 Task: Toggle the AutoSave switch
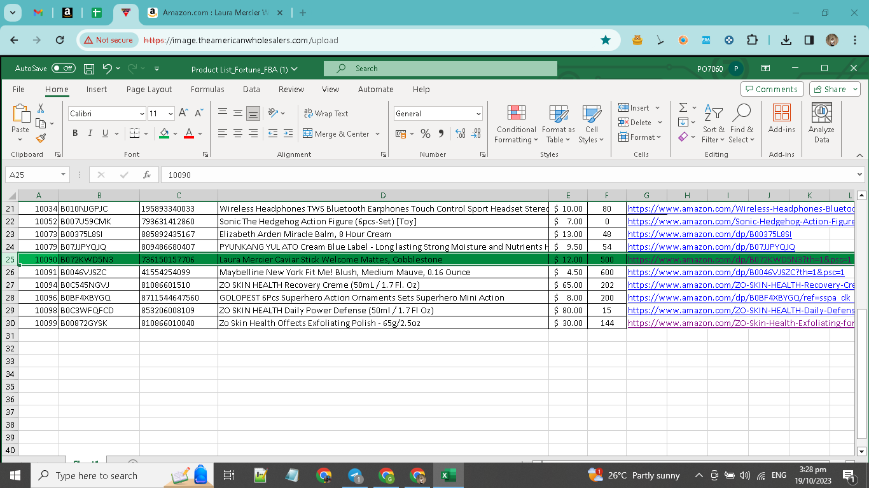coord(63,69)
